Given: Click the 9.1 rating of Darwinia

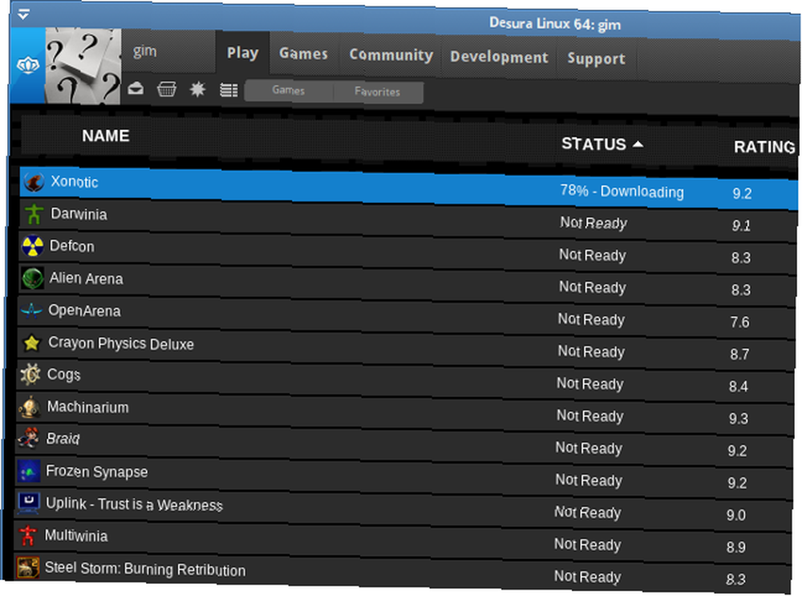Looking at the screenshot, I should pos(741,225).
